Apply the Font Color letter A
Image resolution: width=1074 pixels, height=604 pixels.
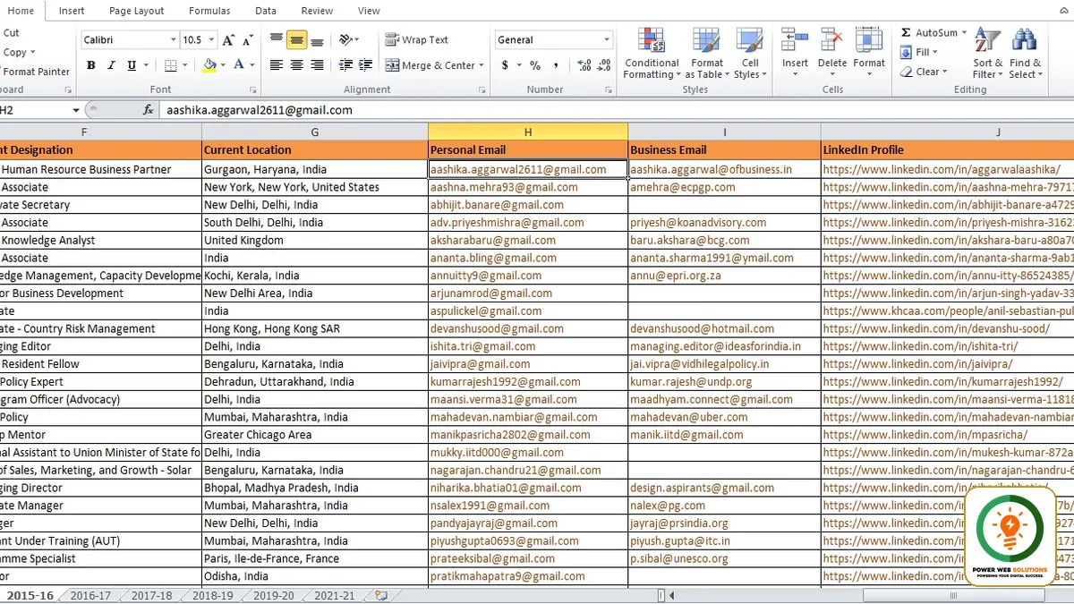[x=239, y=65]
